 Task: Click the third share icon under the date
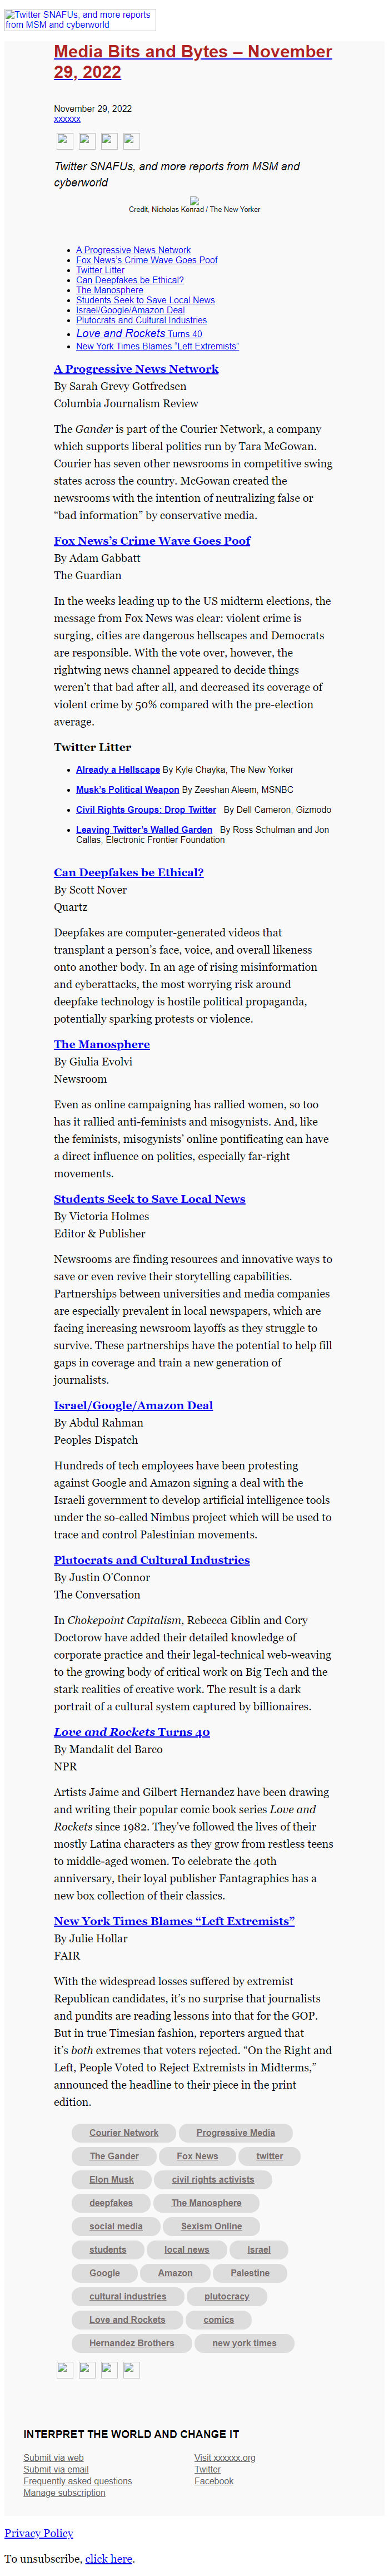click(109, 141)
